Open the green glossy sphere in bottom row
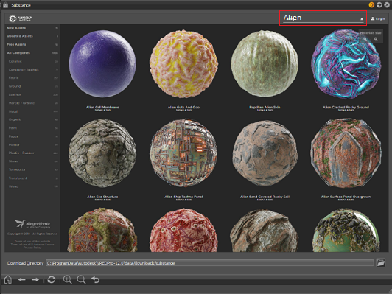This screenshot has width=392, height=294. (346, 230)
